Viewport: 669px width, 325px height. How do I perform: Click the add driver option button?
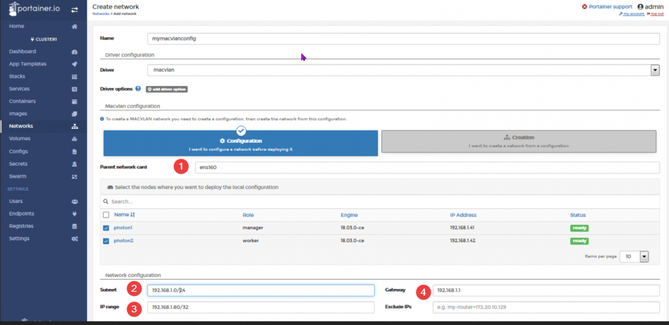click(x=166, y=89)
